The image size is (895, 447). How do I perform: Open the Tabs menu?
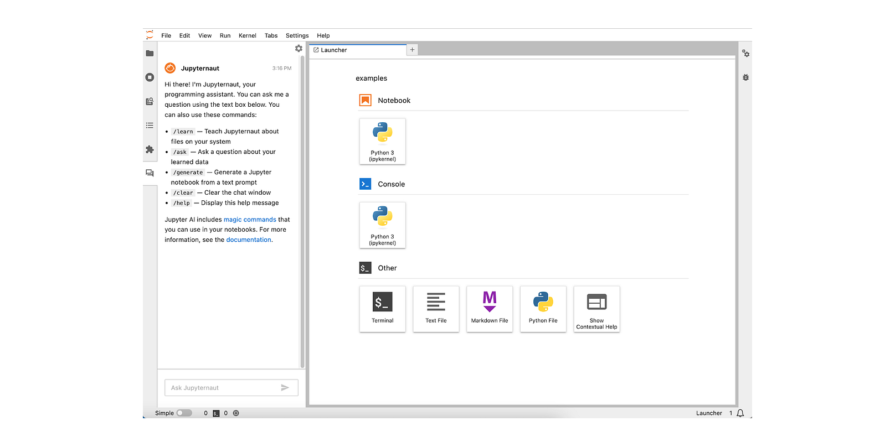(x=271, y=35)
